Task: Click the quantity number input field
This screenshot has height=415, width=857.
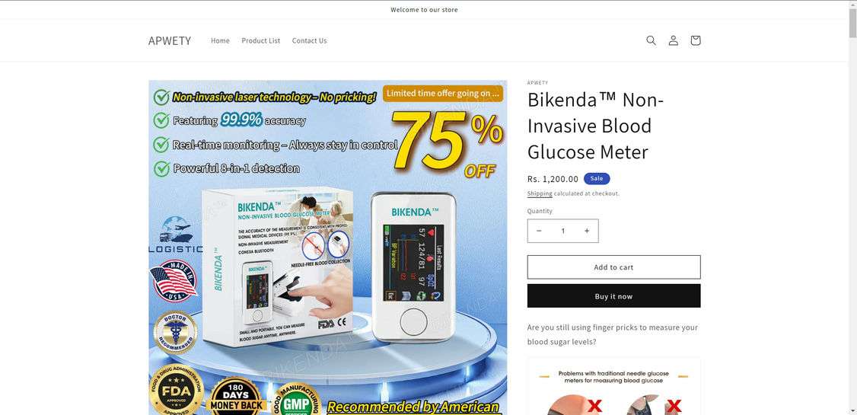Action: pyautogui.click(x=563, y=231)
